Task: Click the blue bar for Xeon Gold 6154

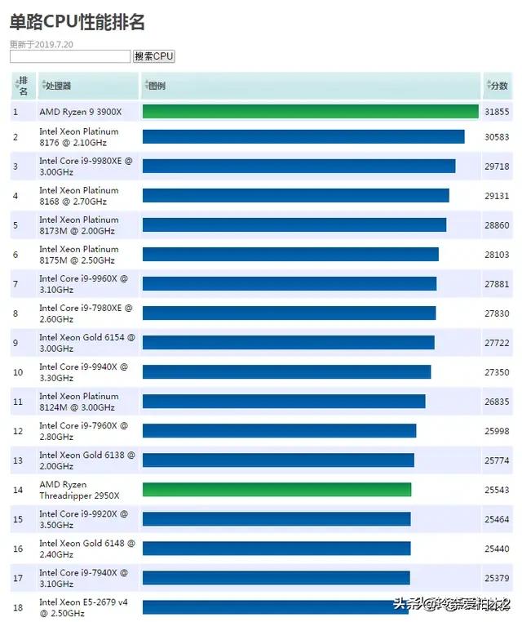Action: (289, 342)
